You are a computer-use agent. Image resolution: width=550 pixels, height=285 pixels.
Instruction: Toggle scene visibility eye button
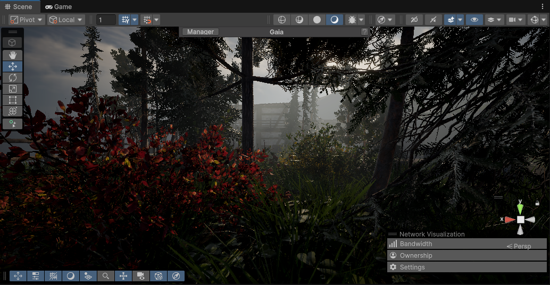[474, 20]
